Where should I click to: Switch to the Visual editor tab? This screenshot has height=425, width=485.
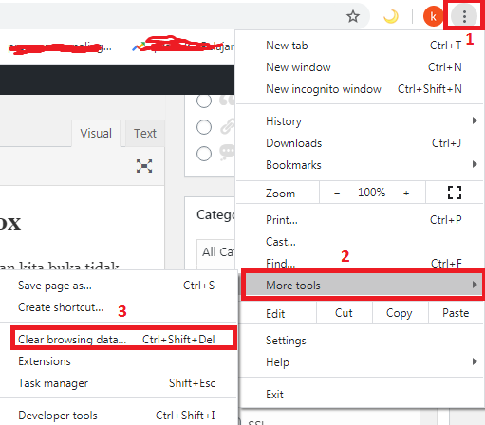tap(96, 133)
